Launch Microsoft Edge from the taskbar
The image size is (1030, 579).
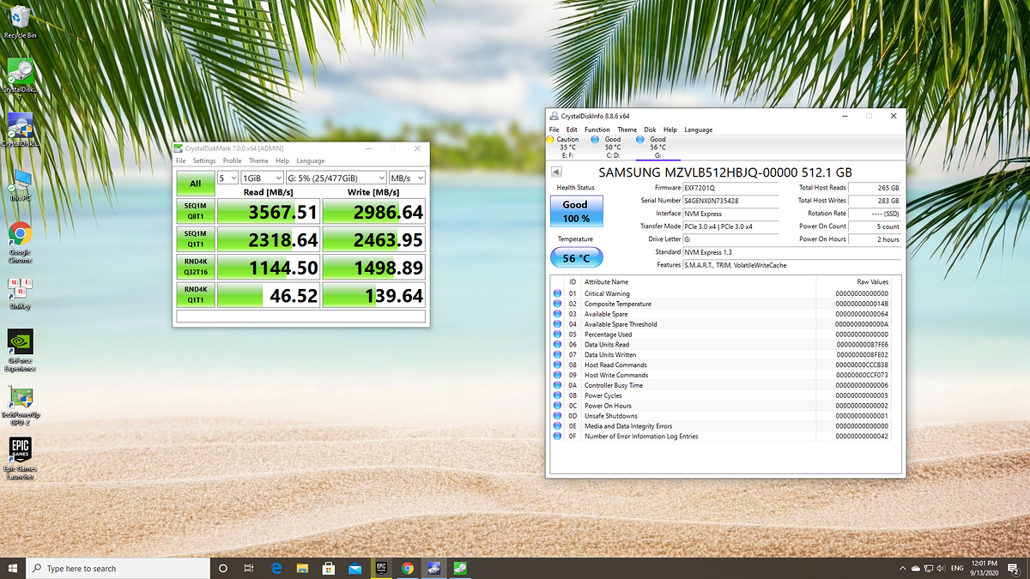point(276,568)
